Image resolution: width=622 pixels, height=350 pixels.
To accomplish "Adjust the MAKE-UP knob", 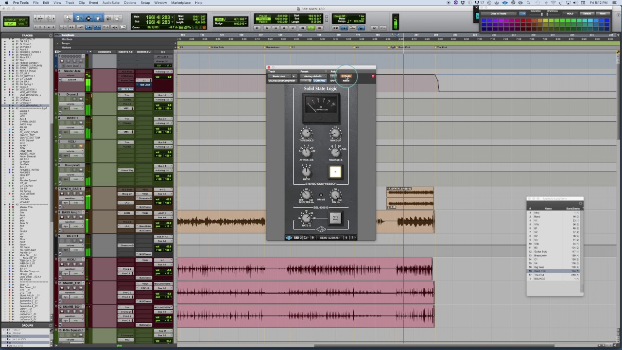I will (335, 132).
